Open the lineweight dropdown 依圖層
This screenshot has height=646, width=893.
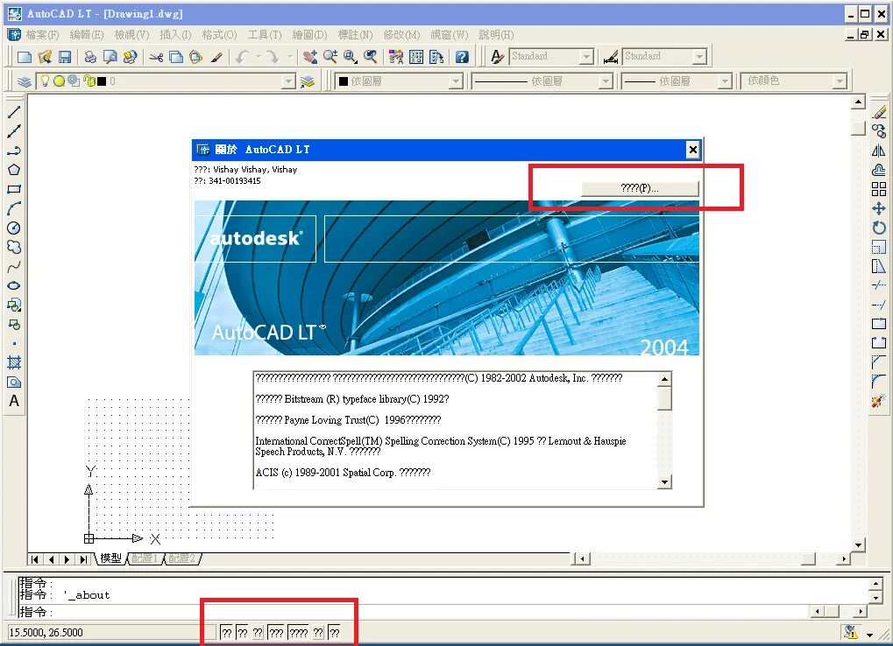(x=725, y=81)
